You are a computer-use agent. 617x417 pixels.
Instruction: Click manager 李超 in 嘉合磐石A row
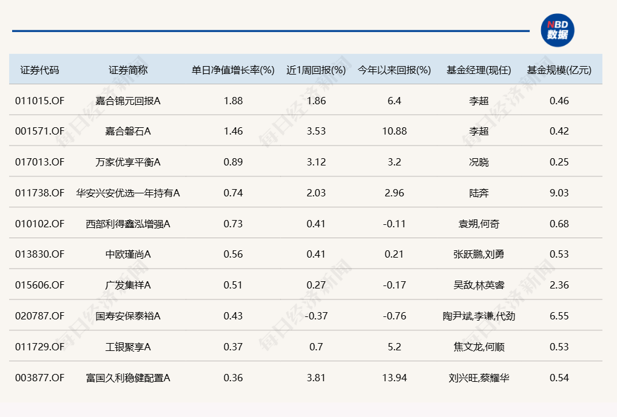coord(479,132)
